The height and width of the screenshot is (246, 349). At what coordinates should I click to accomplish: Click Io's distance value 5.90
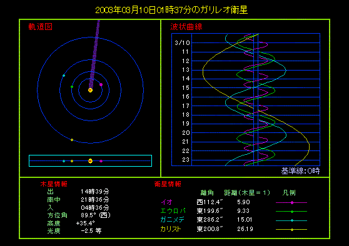click(243, 202)
